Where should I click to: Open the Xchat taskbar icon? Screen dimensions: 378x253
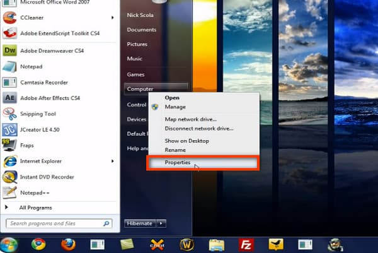[157, 245]
